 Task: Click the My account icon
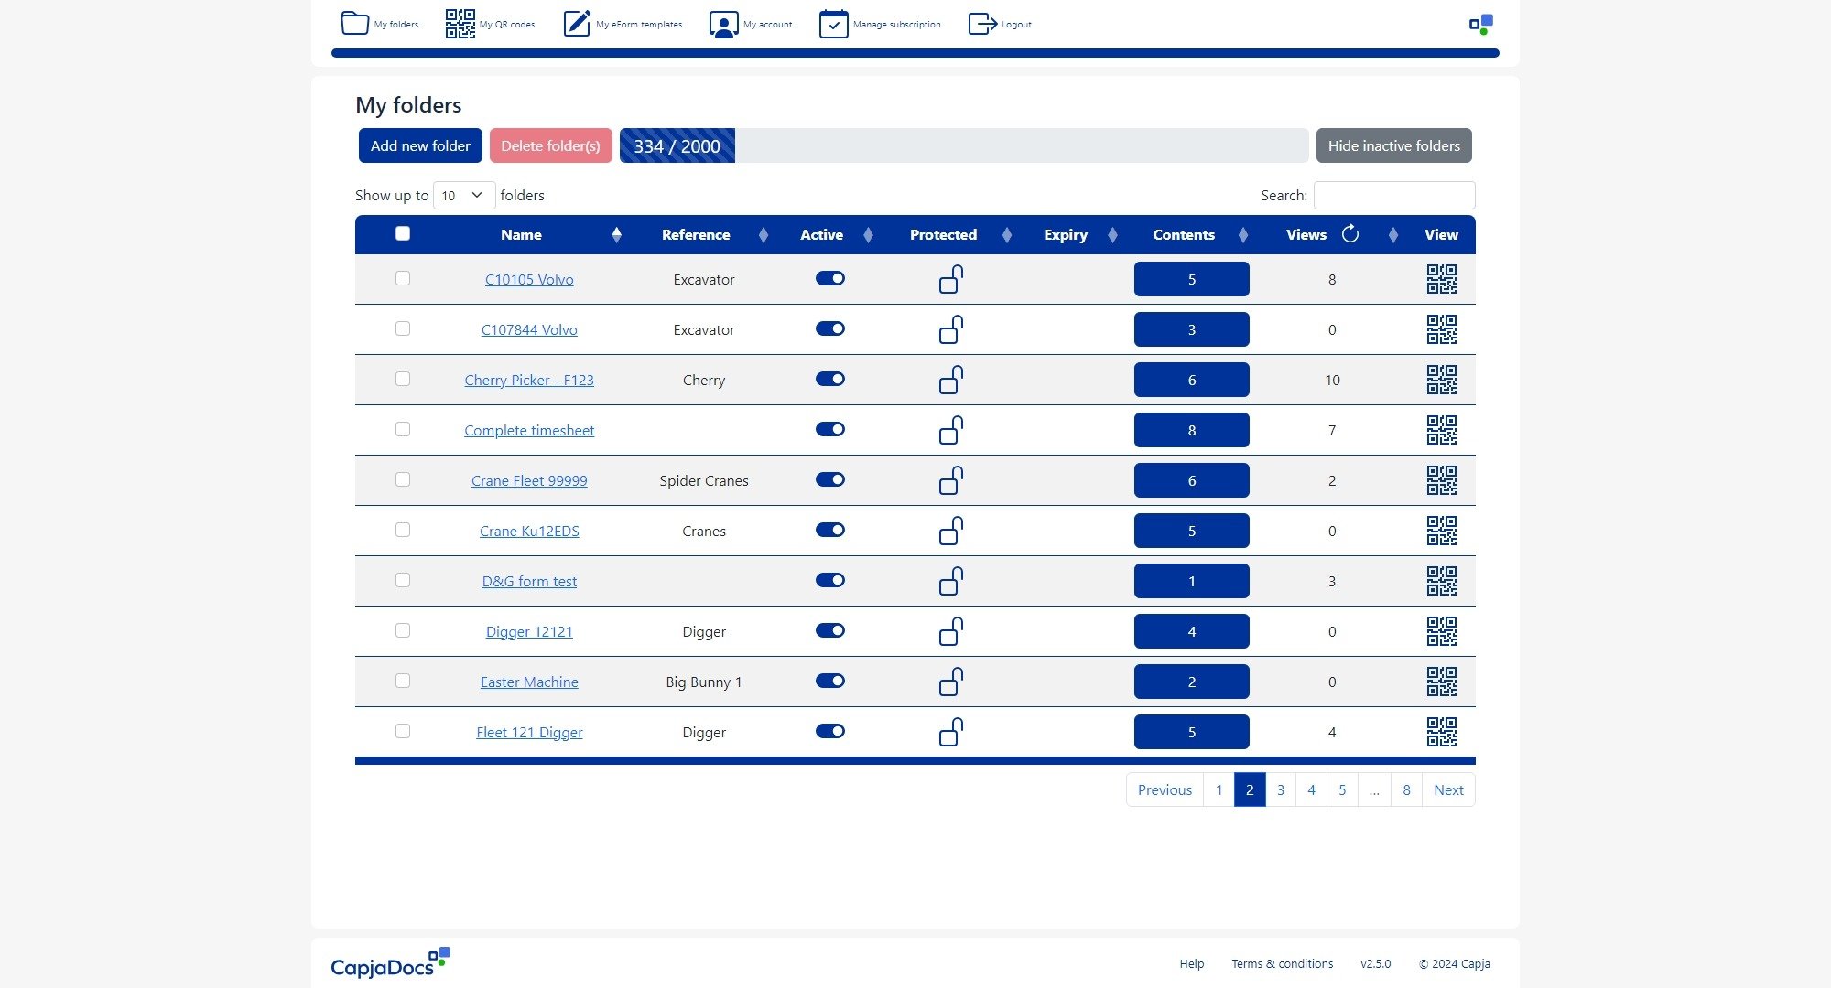point(723,24)
